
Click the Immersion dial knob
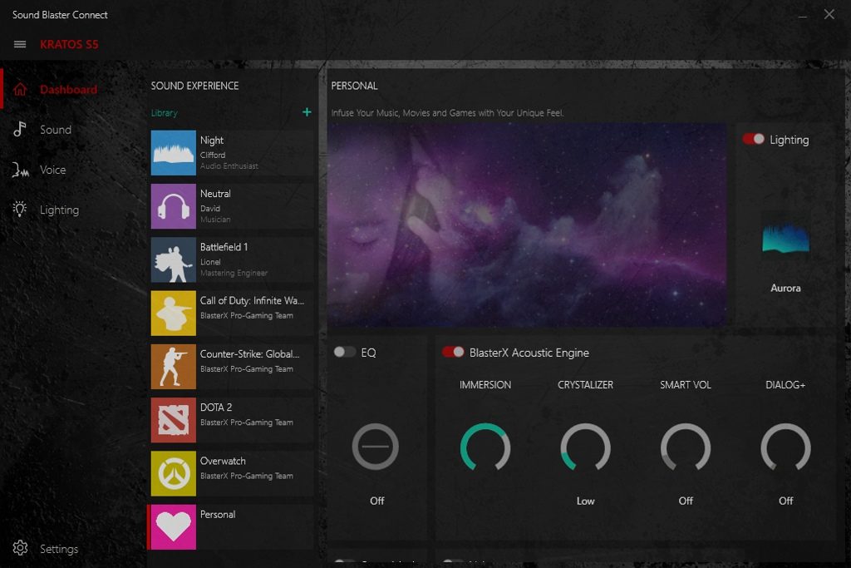(x=485, y=447)
